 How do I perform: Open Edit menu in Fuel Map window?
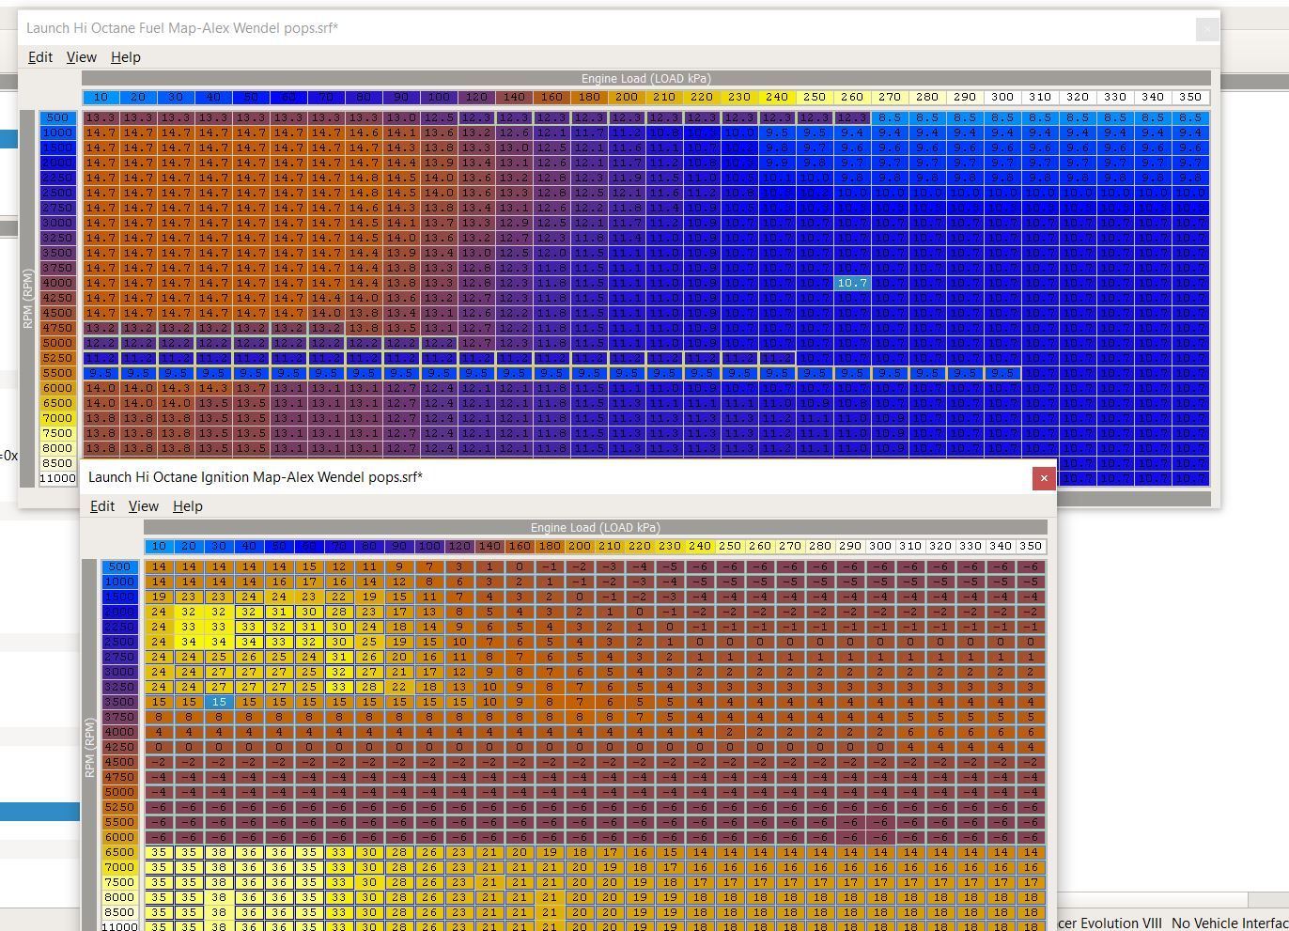pyautogui.click(x=40, y=57)
